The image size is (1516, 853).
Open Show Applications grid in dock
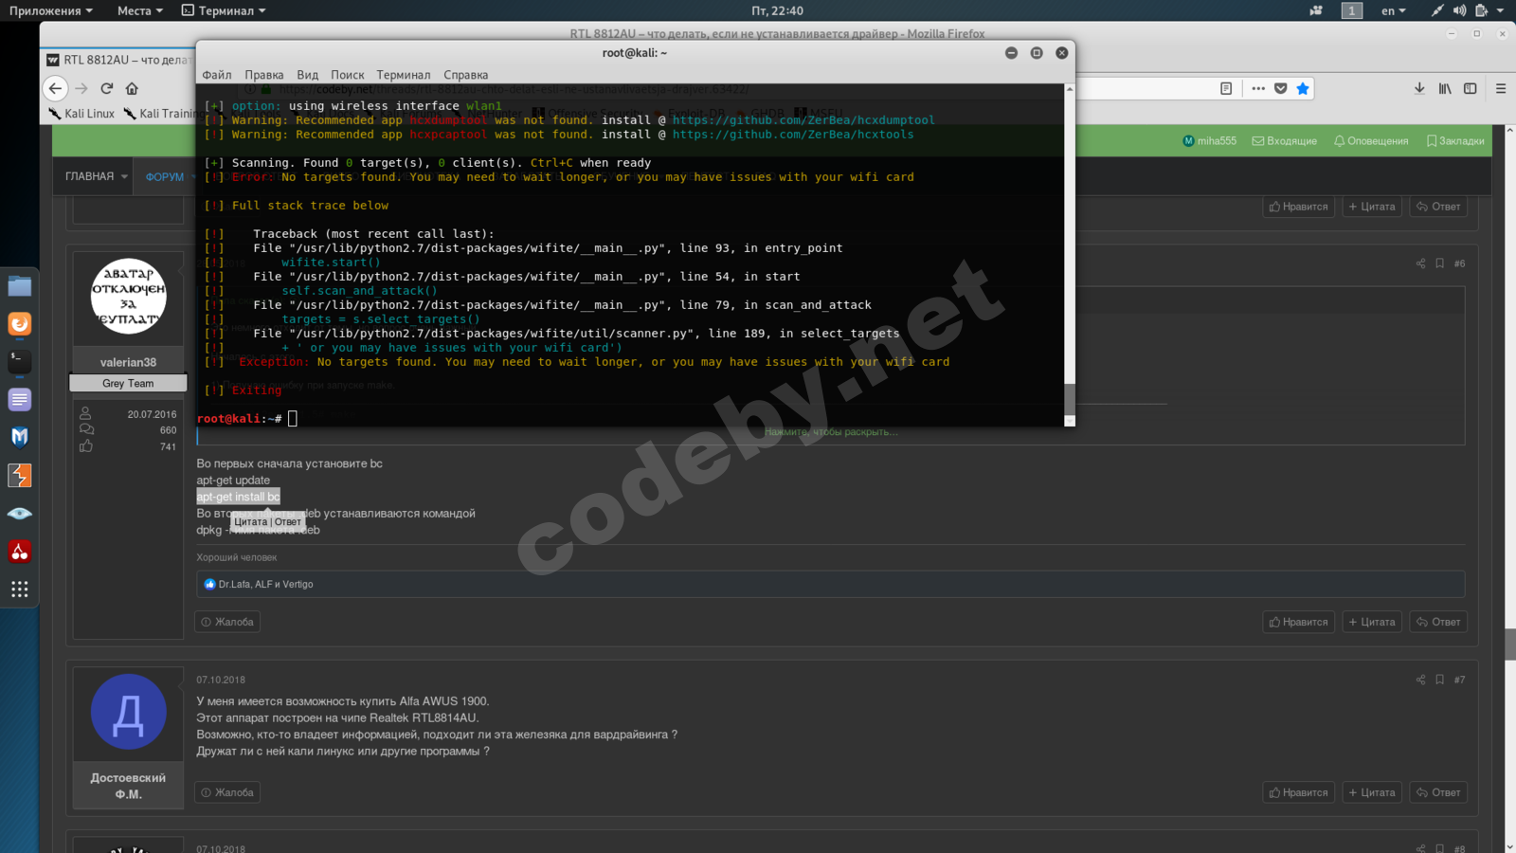click(x=19, y=590)
